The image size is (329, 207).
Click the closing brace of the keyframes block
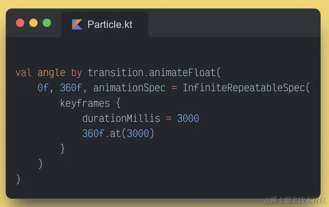tap(62, 148)
